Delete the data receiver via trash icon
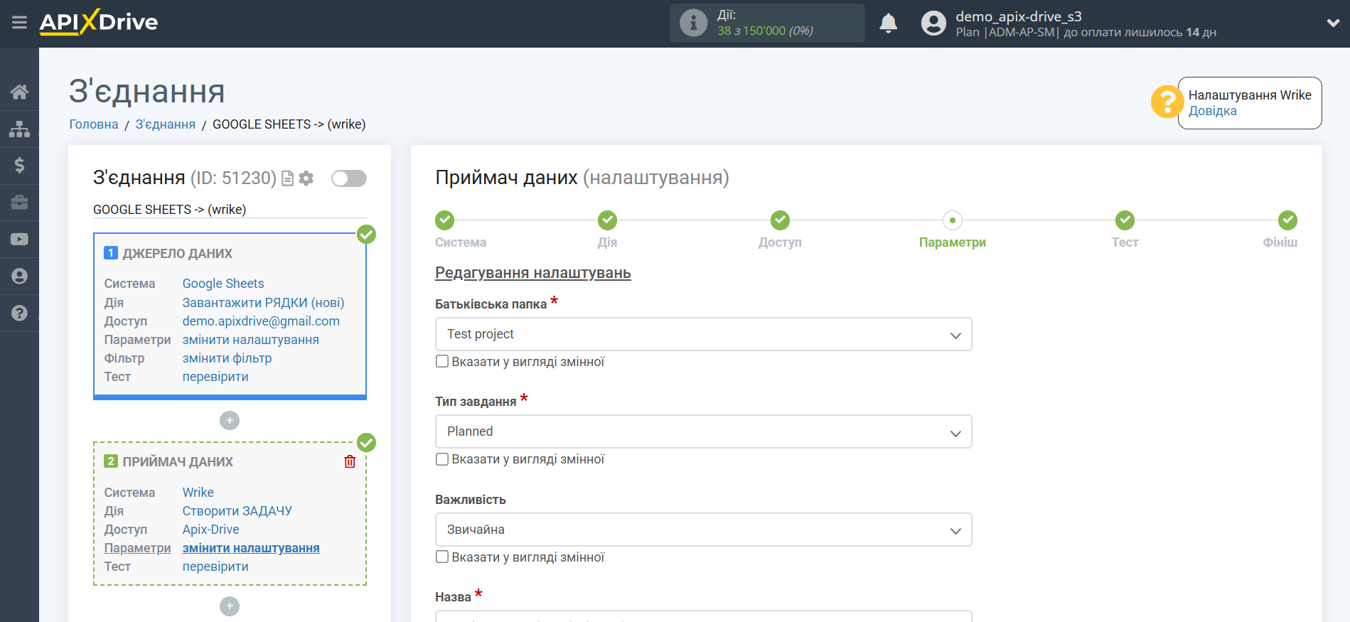 click(350, 461)
